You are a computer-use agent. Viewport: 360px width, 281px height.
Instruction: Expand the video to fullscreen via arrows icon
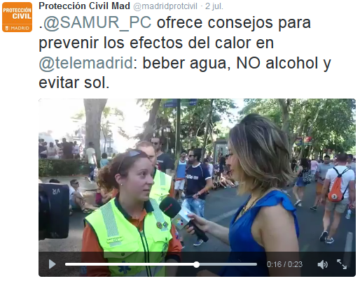(342, 264)
